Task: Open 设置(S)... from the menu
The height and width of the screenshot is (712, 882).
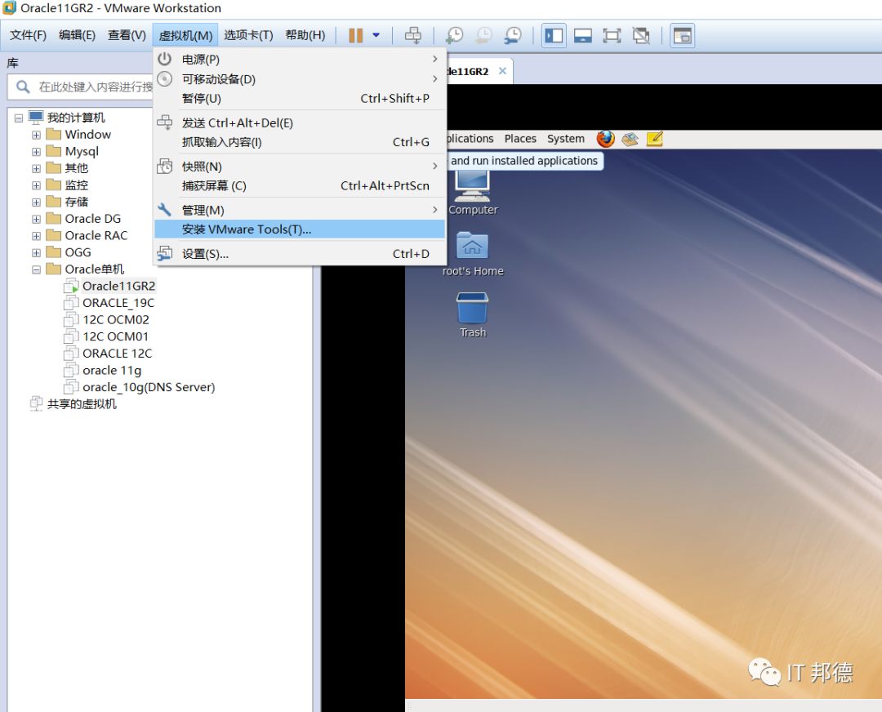Action: tap(300, 254)
